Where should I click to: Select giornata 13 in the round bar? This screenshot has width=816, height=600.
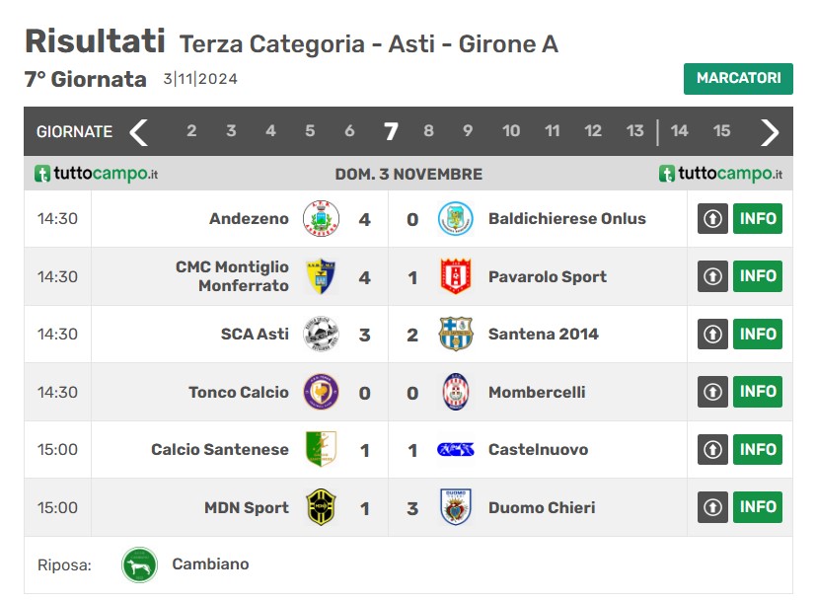[x=634, y=131]
